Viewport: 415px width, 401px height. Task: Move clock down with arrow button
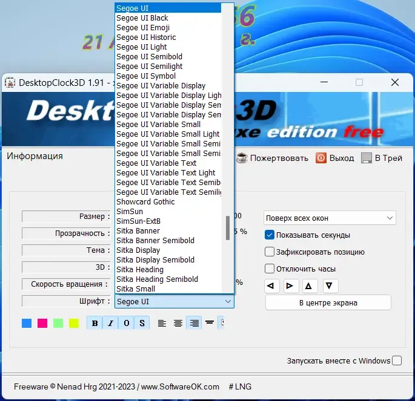click(x=330, y=286)
